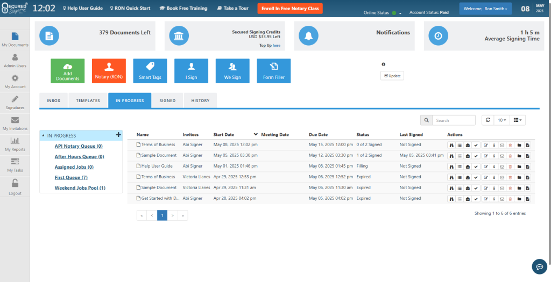Click Top Up here link

pos(277,46)
